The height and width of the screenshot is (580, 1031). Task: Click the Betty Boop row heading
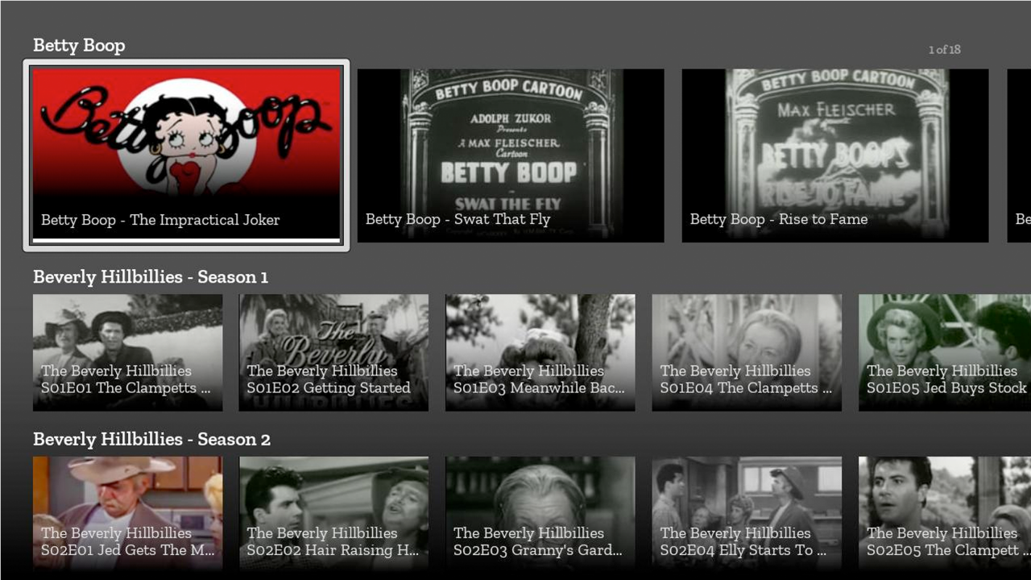tap(79, 46)
